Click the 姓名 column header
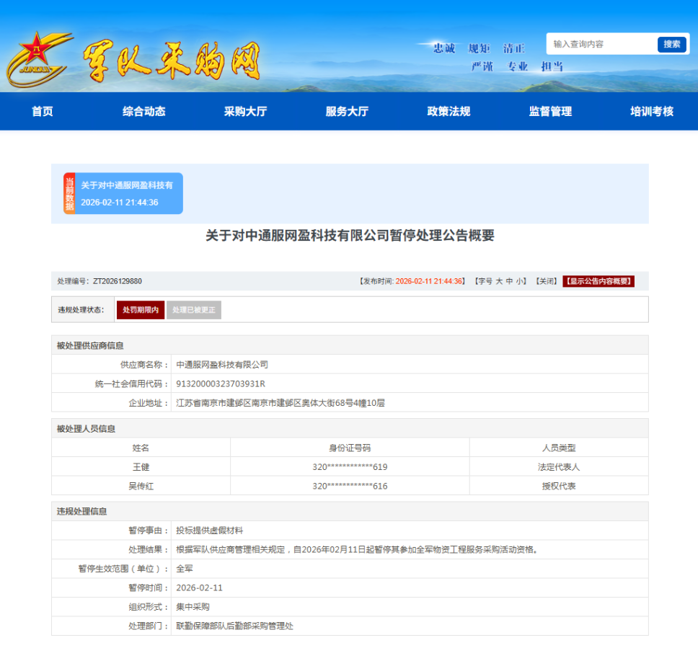698x661 pixels. [141, 448]
